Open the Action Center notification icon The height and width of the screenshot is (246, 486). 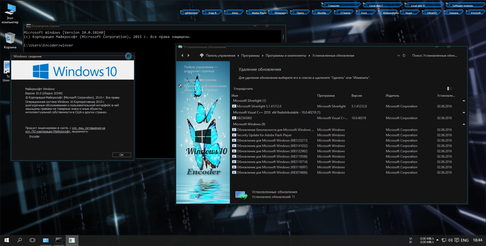tap(457, 240)
